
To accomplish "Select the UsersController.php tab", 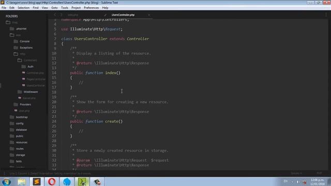I will 123,15.
